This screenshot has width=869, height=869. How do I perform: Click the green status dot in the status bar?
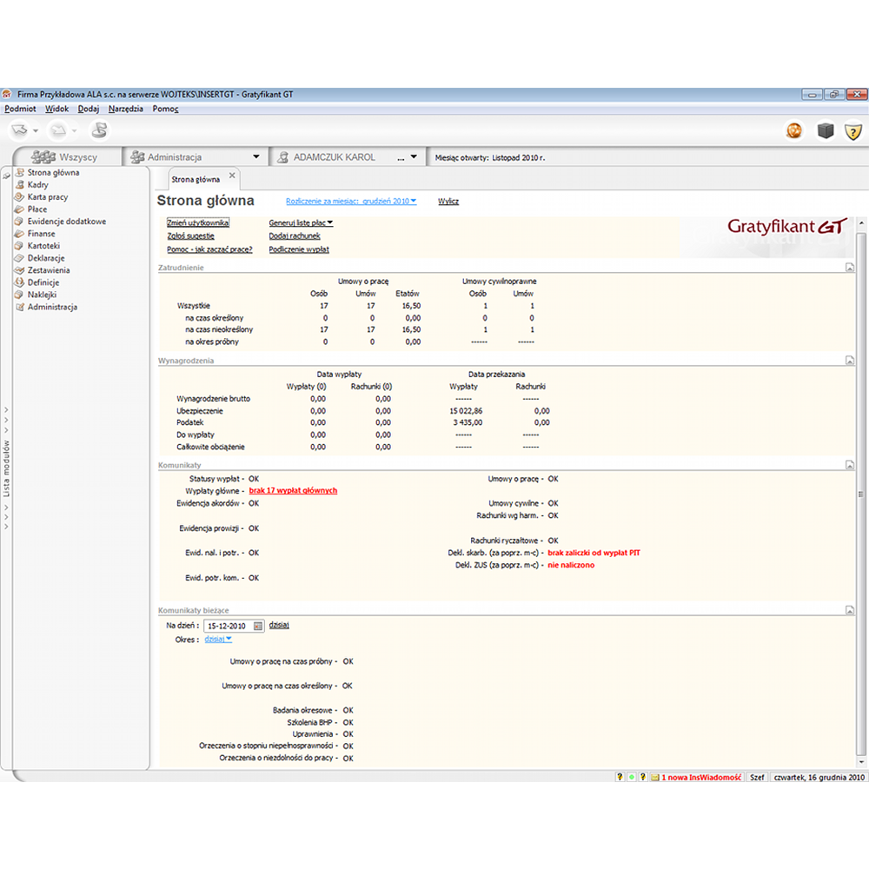click(x=631, y=778)
